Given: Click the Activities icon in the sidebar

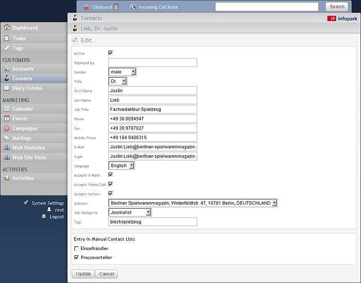Looking at the screenshot, I should pos(6,178).
